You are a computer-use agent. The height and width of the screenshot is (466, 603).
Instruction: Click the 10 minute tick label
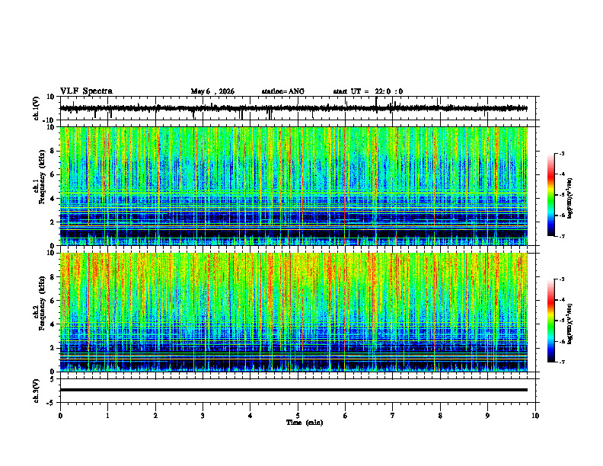point(535,416)
